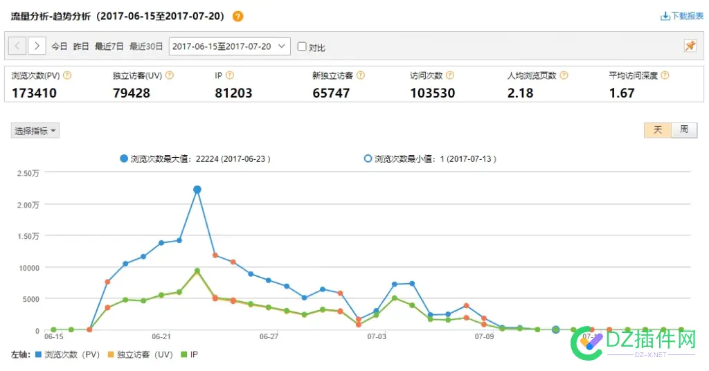Select 今日 date filter
The image size is (709, 371).
coord(59,46)
